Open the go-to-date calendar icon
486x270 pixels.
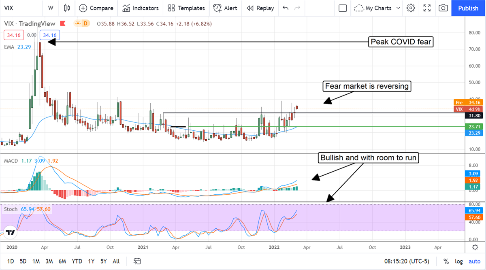click(x=137, y=261)
